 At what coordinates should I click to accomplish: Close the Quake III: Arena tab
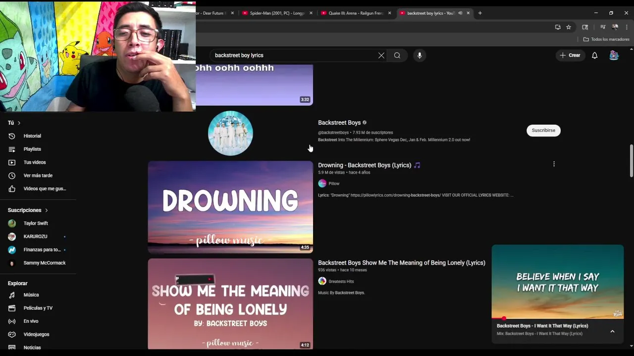[x=389, y=13]
